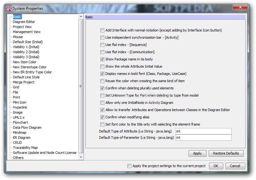Open Management View settings
The image size is (256, 180).
[x=26, y=32]
